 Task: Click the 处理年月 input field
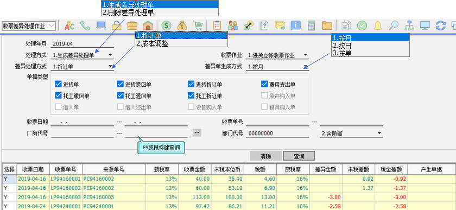82,44
